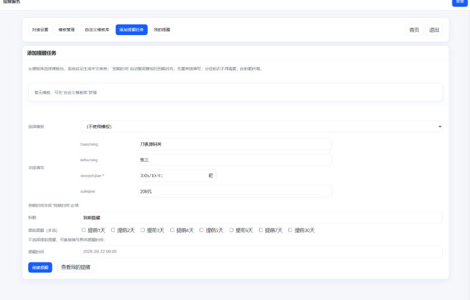Toggle the 提前4天 checkbox
Image resolution: width=470 pixels, height=300 pixels.
click(172, 230)
